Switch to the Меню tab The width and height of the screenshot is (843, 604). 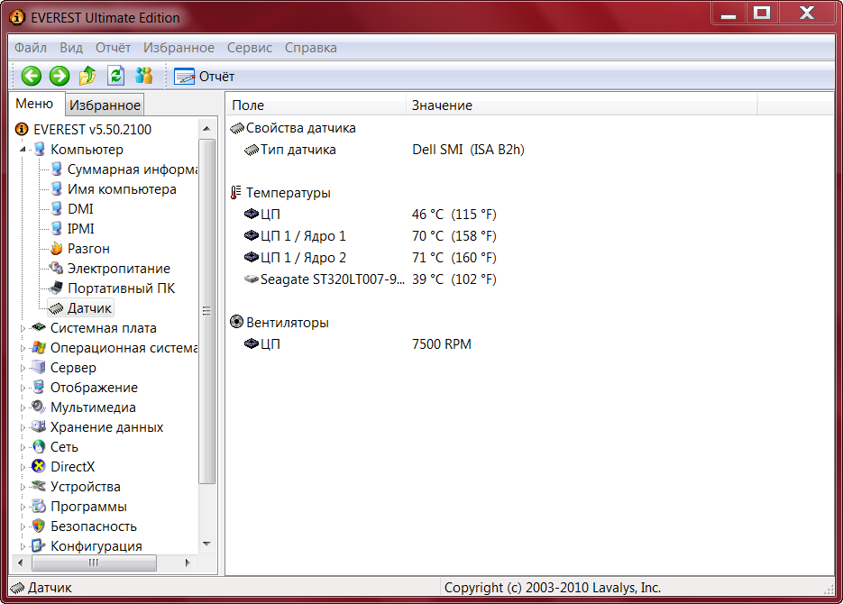point(34,103)
